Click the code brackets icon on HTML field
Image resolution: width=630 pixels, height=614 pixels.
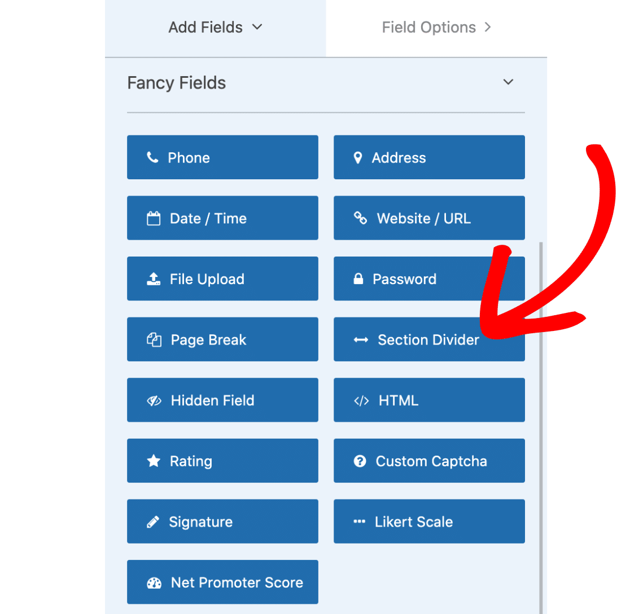click(x=360, y=400)
